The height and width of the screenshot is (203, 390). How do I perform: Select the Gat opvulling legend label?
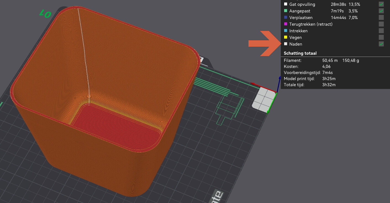click(302, 4)
